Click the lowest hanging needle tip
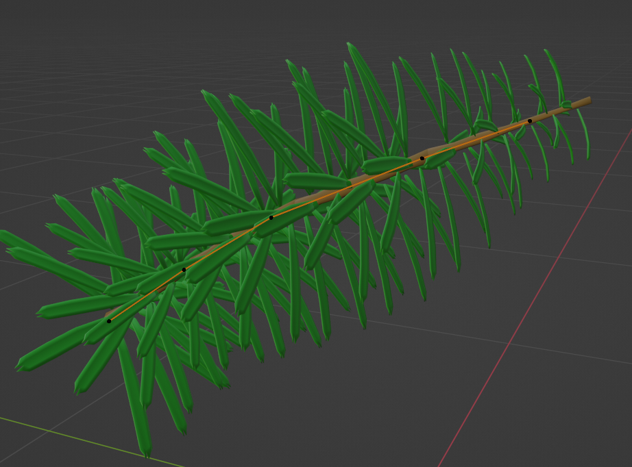The image size is (632, 467). (145, 452)
